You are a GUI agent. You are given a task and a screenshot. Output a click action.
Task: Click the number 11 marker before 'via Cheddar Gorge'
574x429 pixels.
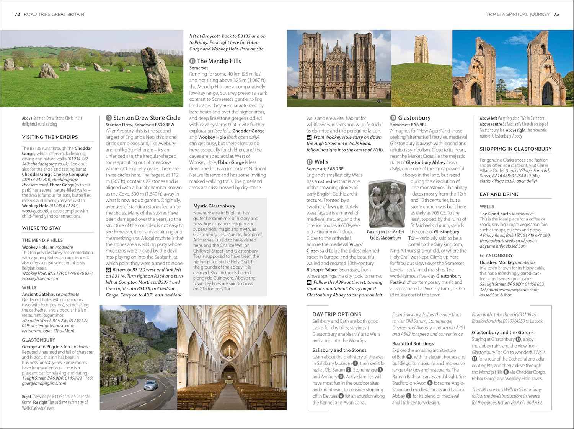[x=506, y=372]
